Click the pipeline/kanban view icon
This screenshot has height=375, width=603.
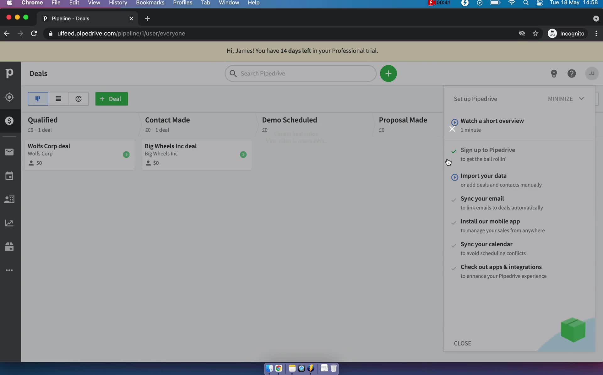click(38, 99)
